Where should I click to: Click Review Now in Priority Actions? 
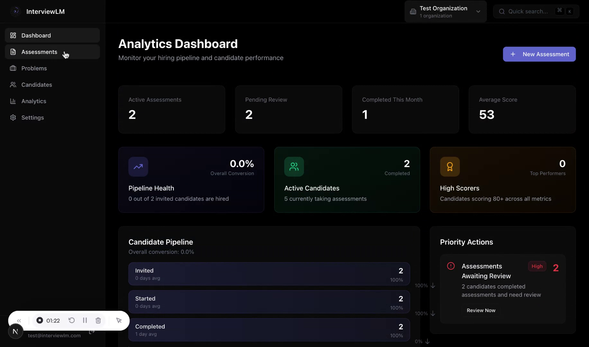coord(481,310)
